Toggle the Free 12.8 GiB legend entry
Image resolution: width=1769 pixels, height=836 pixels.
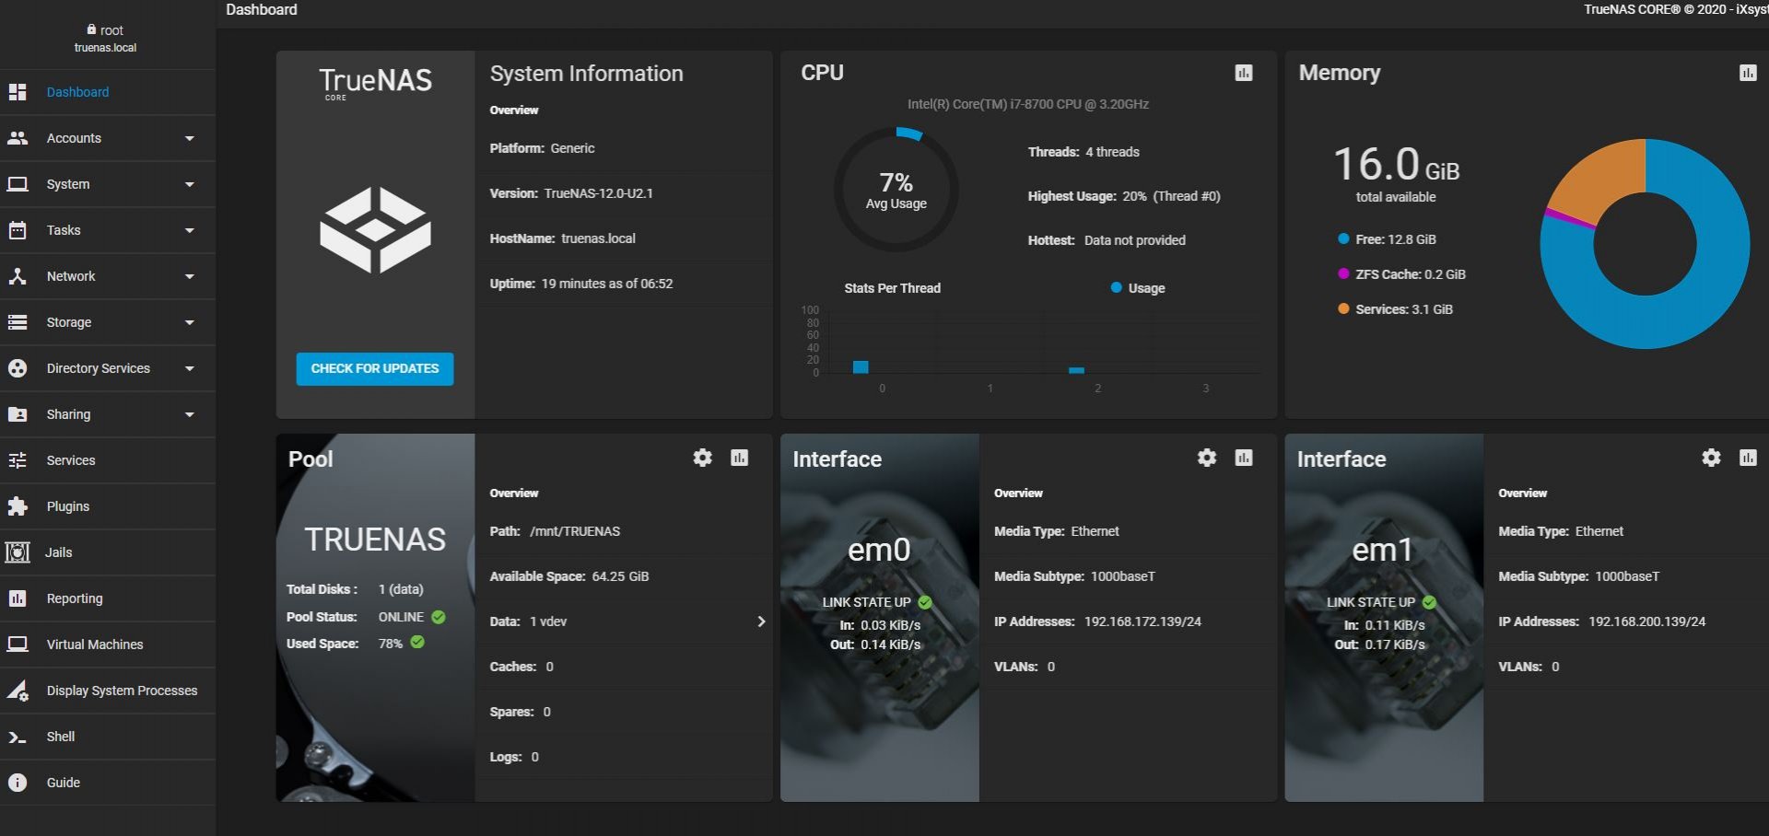click(x=1387, y=239)
